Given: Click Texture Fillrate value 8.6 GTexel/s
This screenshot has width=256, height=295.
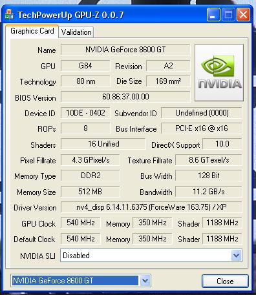Looking at the screenshot, I should pos(209,160).
